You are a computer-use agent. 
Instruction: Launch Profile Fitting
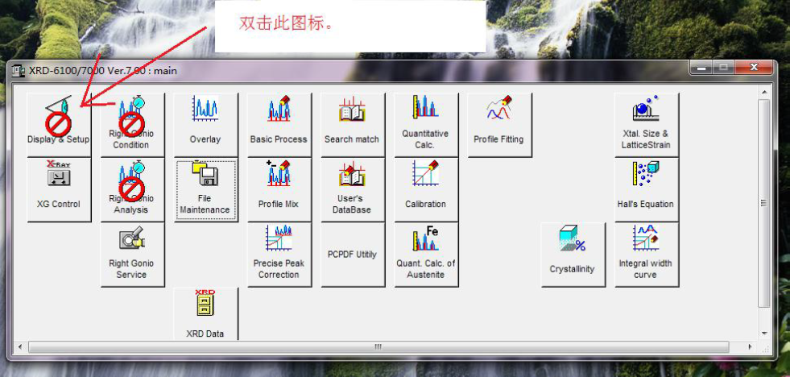[500, 125]
